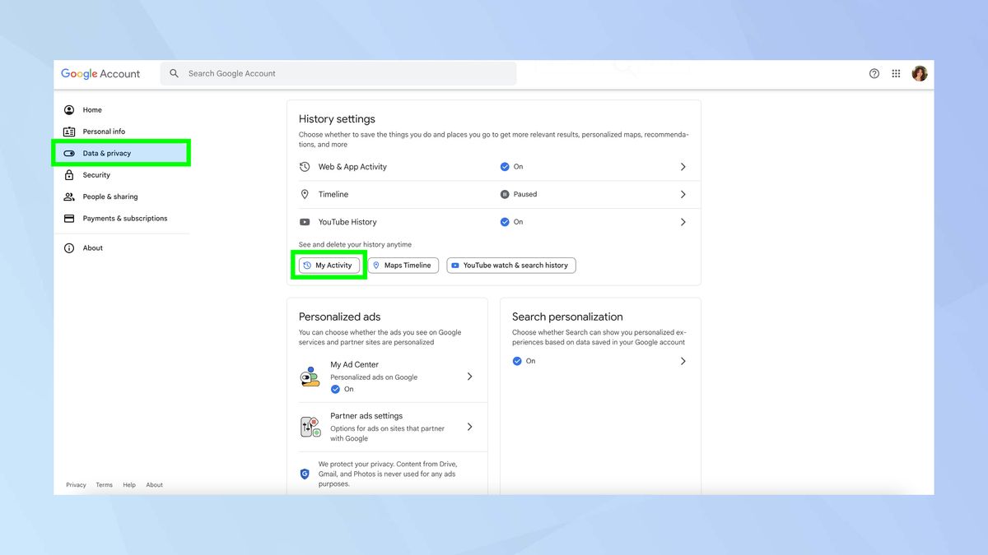The image size is (988, 555).
Task: Click the Help question mark icon
Action: (x=874, y=73)
